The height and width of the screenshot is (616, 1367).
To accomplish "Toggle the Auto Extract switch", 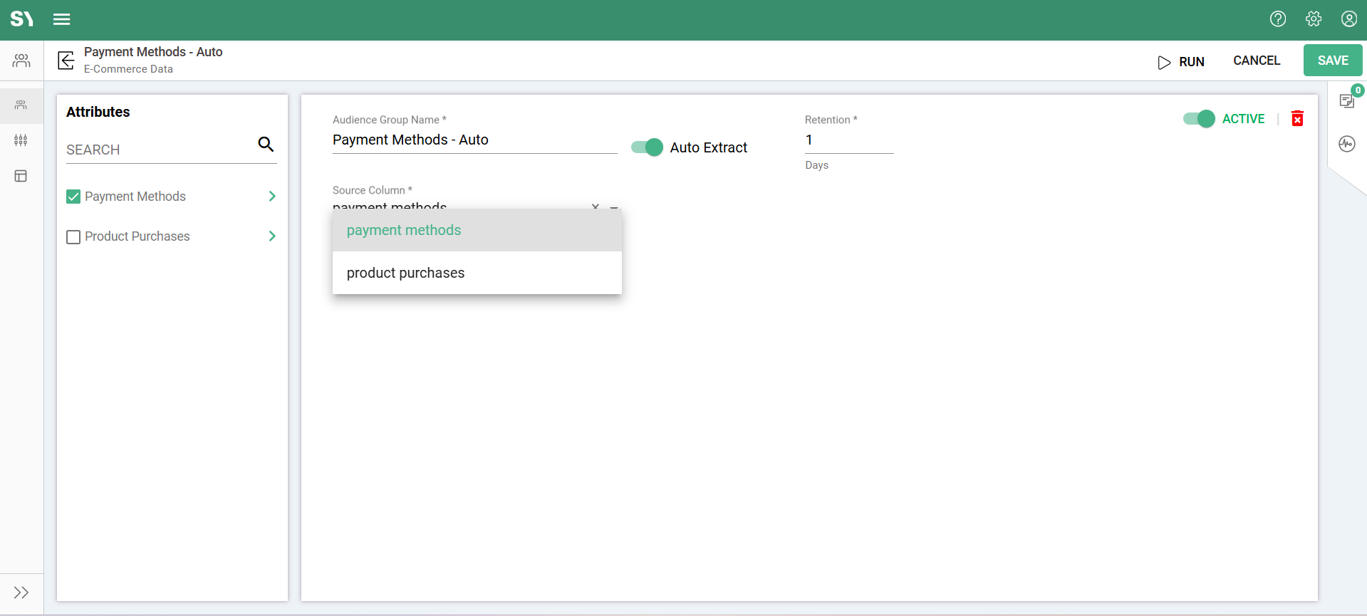I will tap(647, 147).
